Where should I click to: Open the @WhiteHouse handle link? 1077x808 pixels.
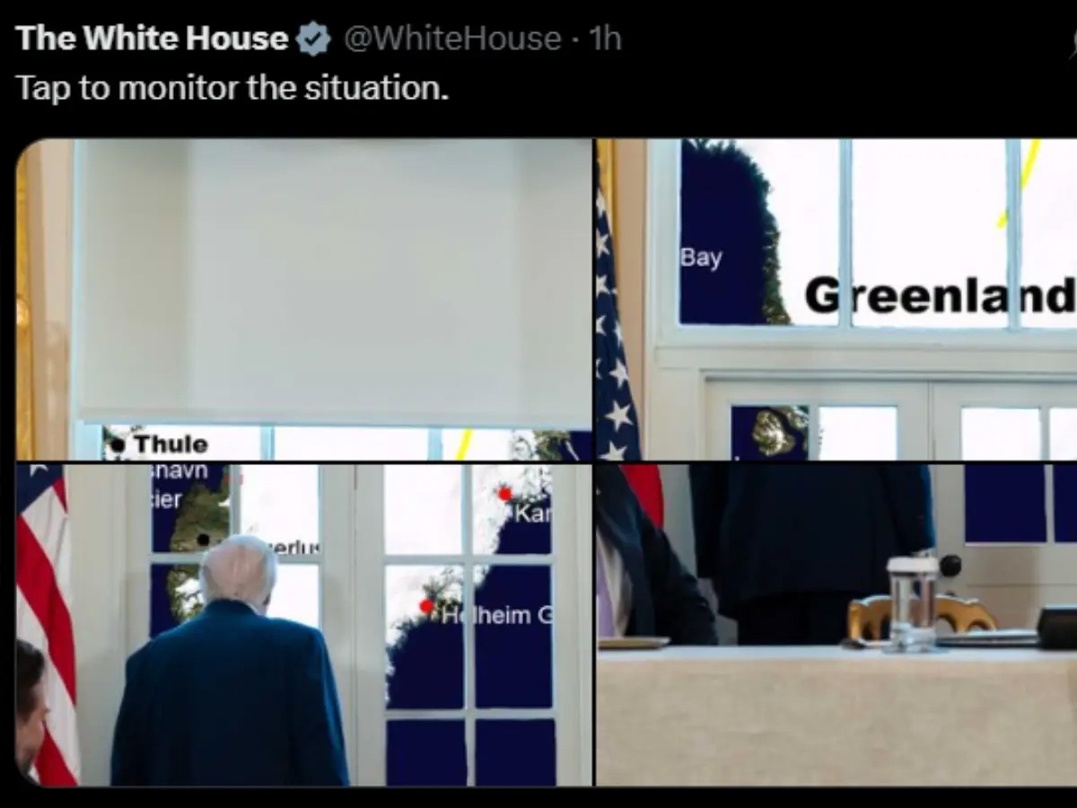coord(453,40)
